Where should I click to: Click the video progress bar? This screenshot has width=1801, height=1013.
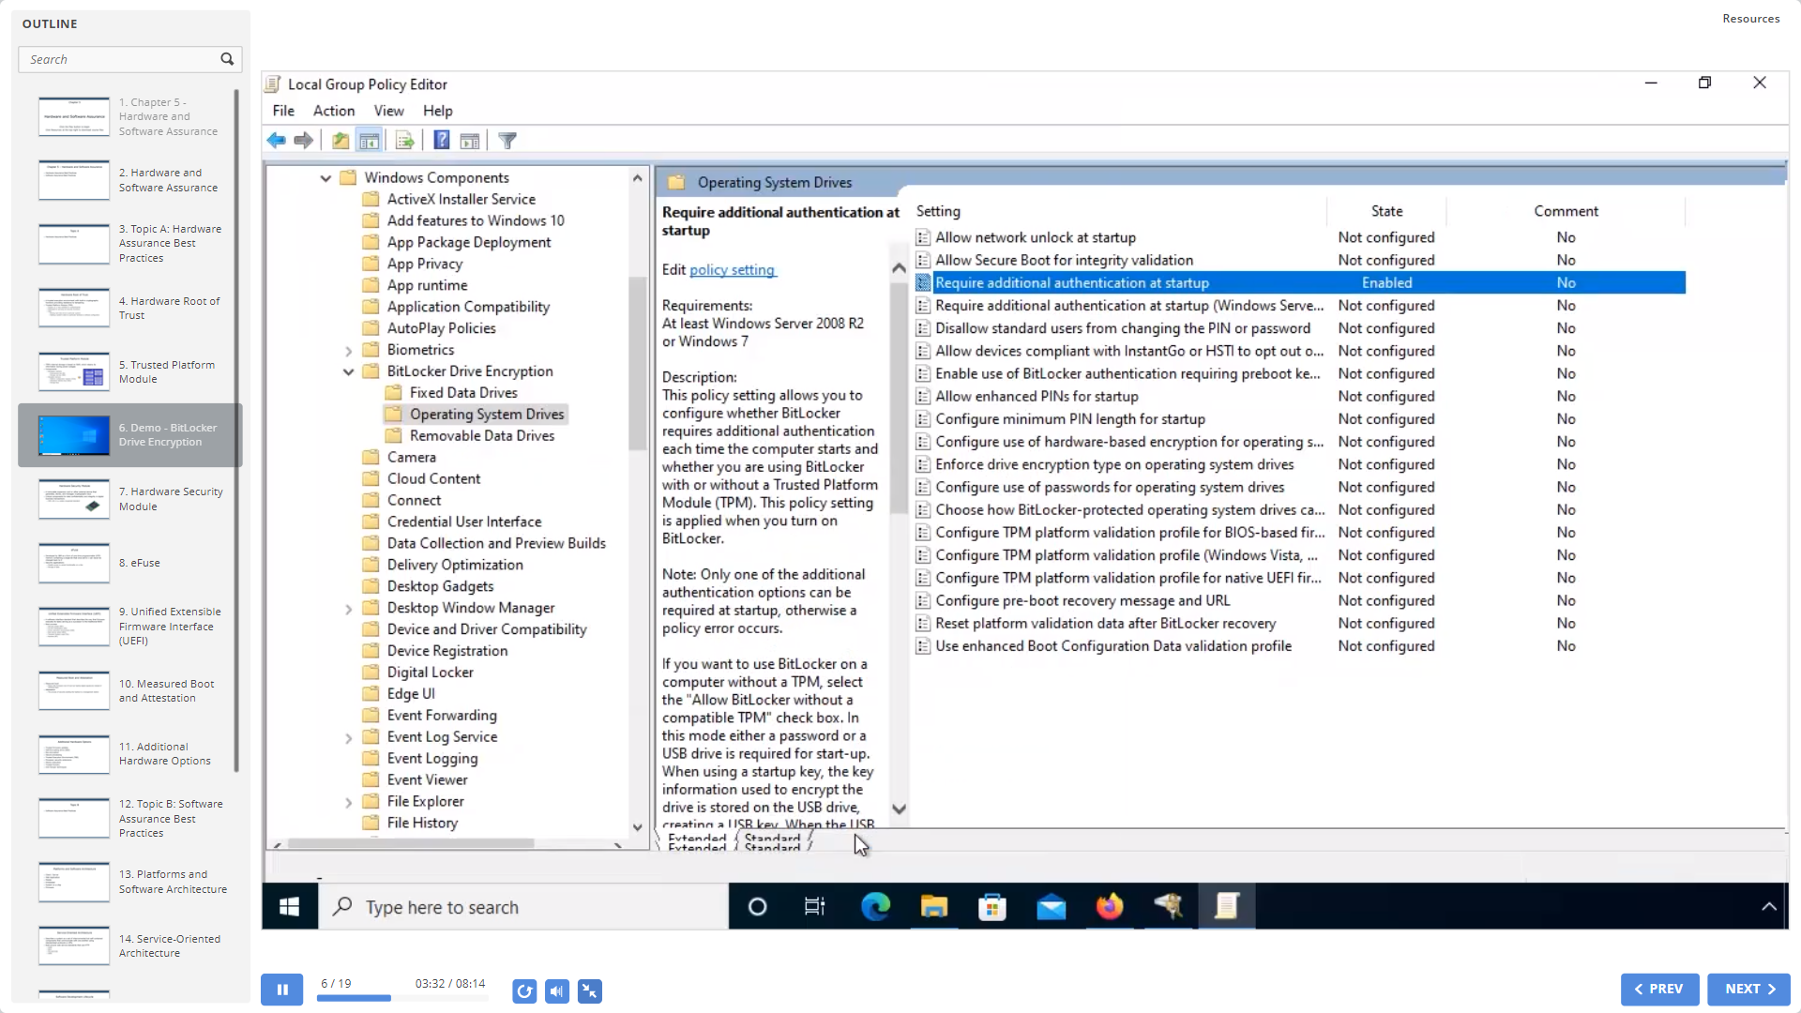pos(402,998)
